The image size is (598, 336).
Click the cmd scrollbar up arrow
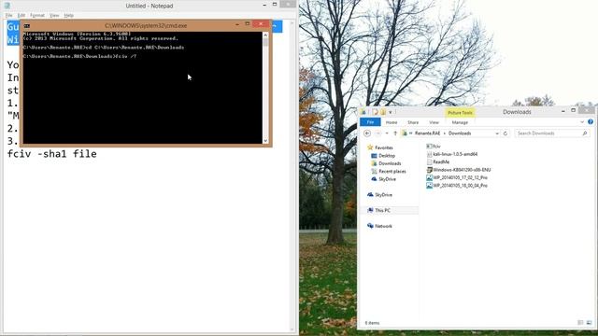point(265,35)
